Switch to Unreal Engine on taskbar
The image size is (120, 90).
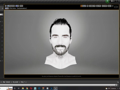tap(55, 88)
